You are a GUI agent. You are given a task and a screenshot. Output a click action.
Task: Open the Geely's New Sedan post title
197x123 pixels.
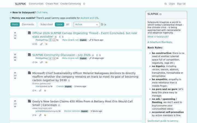(82, 103)
